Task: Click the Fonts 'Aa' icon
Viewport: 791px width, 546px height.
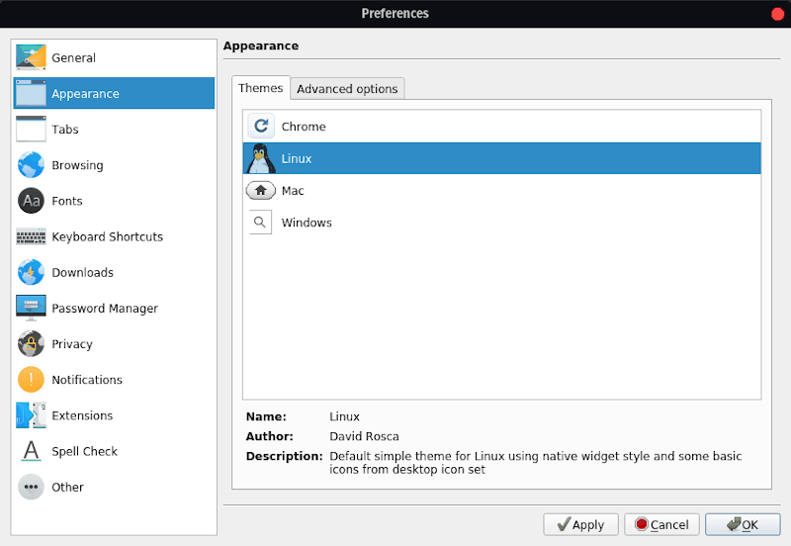Action: [x=32, y=201]
